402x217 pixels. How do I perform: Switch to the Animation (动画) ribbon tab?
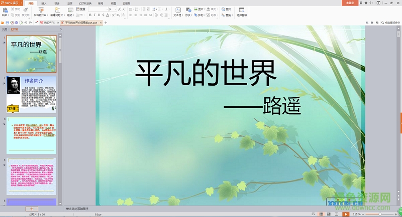70,4
